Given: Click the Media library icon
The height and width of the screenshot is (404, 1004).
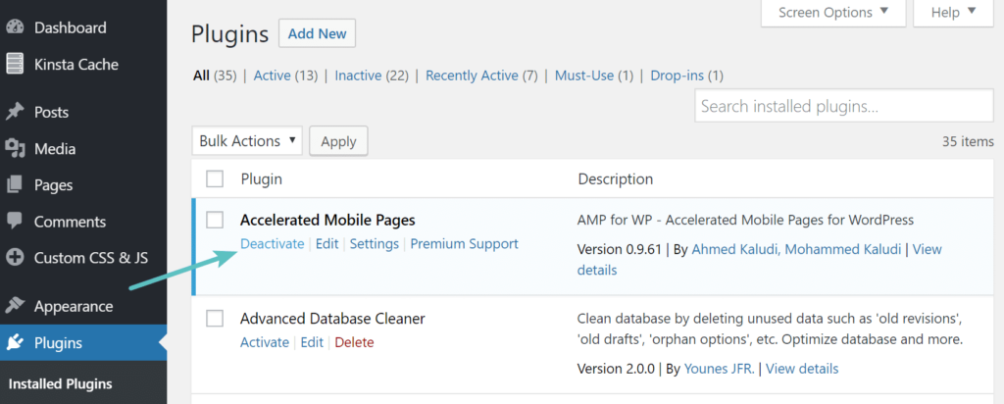Looking at the screenshot, I should point(15,149).
